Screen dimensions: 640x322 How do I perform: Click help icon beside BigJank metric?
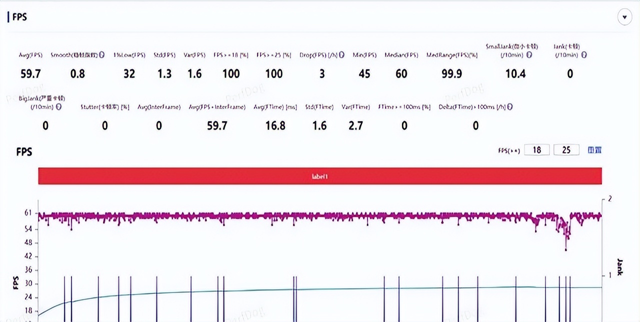59,107
